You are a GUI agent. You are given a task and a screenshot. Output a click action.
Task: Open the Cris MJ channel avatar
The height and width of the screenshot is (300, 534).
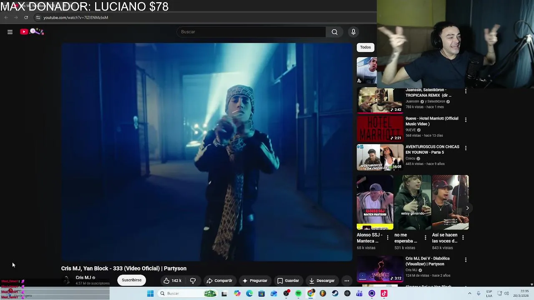point(67,280)
